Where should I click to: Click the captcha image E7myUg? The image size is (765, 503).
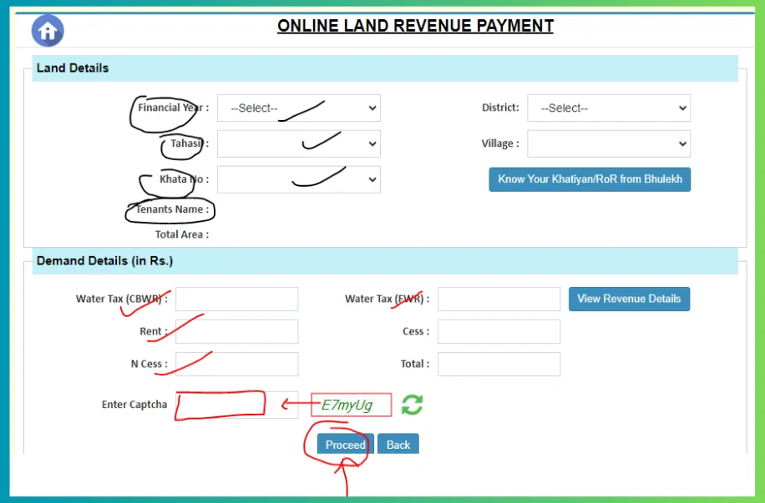pos(352,405)
